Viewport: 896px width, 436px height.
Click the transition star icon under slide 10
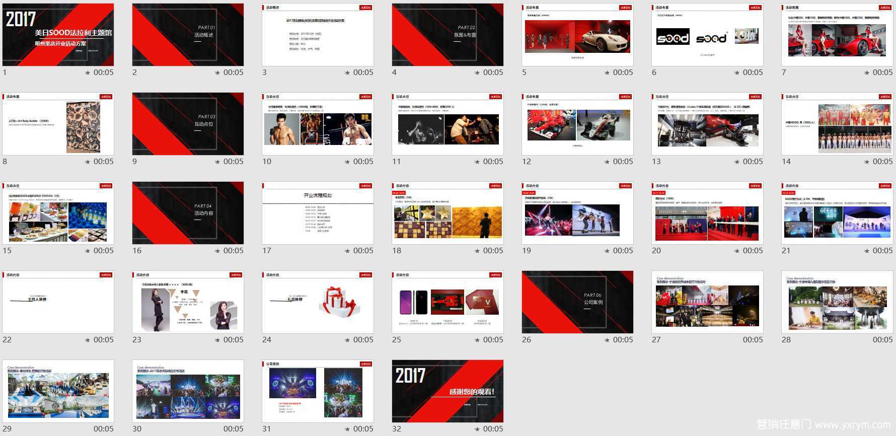pos(347,162)
